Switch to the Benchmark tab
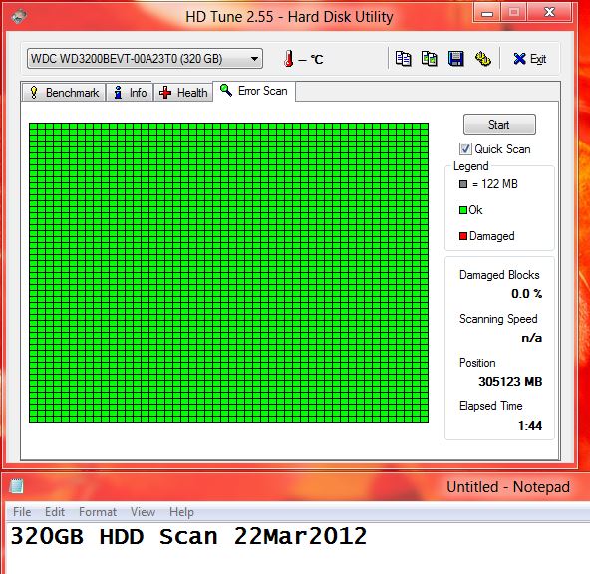The width and height of the screenshot is (590, 574). tap(64, 92)
